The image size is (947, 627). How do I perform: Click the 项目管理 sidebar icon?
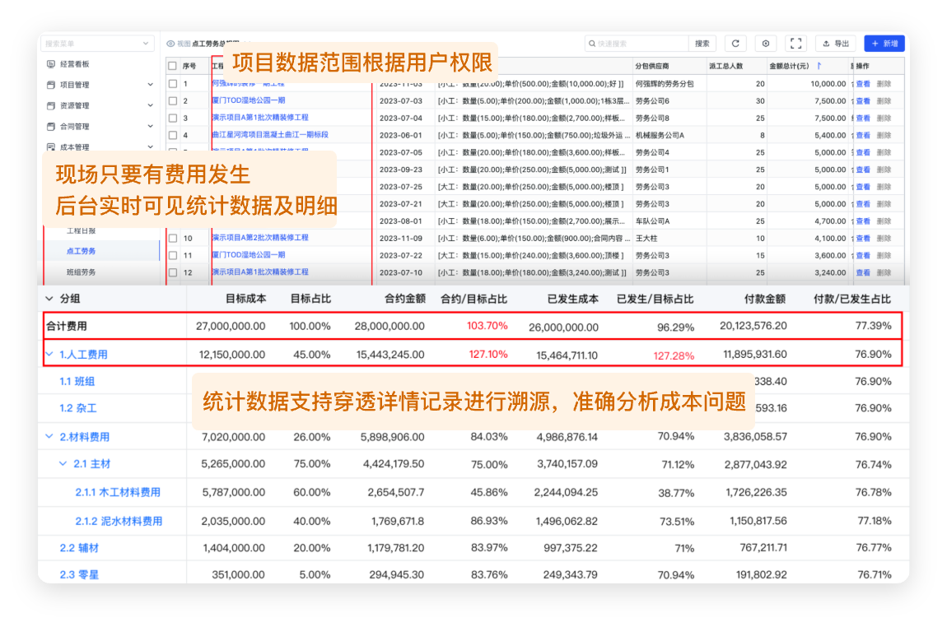51,85
